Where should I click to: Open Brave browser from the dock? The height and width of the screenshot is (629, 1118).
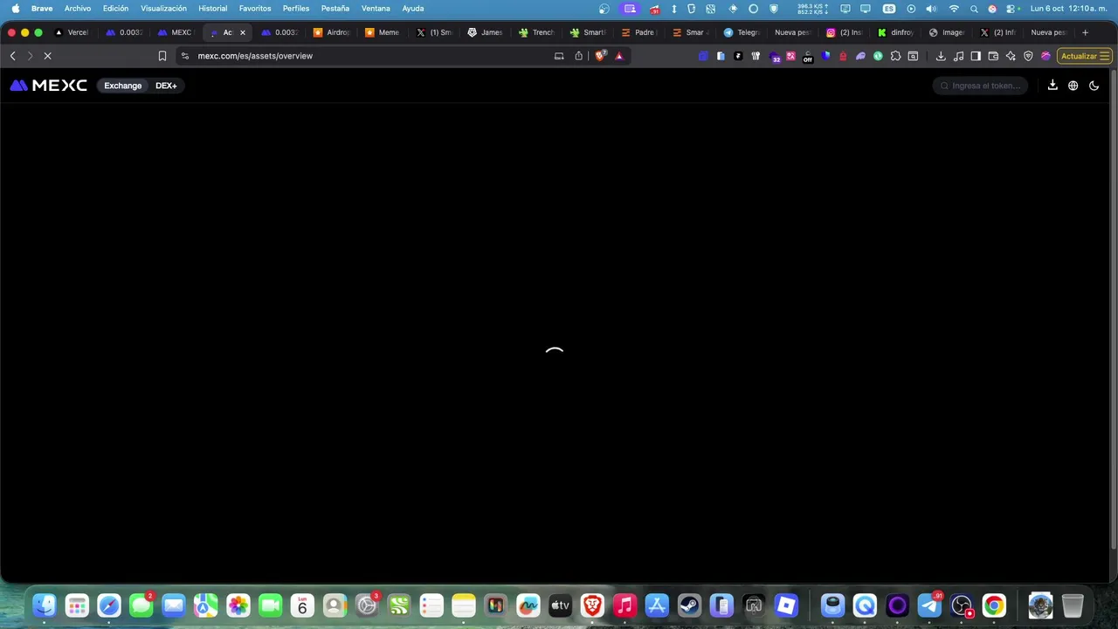[592, 605]
